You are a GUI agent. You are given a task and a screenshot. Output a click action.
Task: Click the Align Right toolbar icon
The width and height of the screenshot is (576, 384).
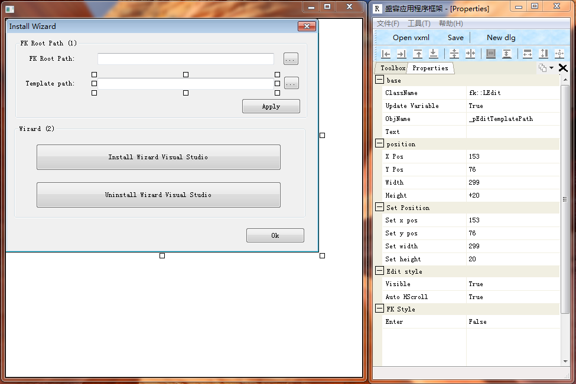click(x=402, y=54)
